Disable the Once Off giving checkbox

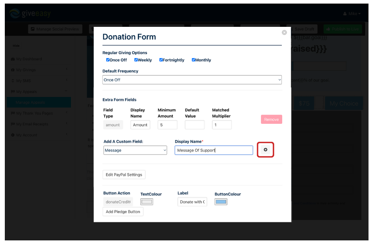pos(108,60)
